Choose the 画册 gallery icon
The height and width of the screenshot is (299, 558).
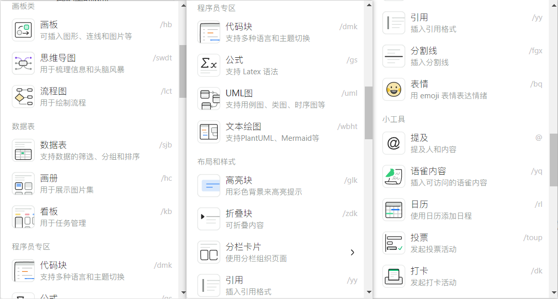click(23, 184)
